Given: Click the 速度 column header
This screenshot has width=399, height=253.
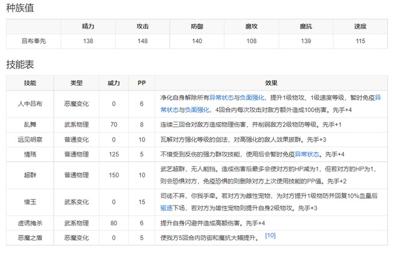Looking at the screenshot, I should [x=360, y=26].
